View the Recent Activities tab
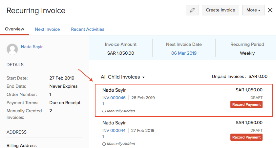The height and width of the screenshot is (148, 276). click(88, 29)
